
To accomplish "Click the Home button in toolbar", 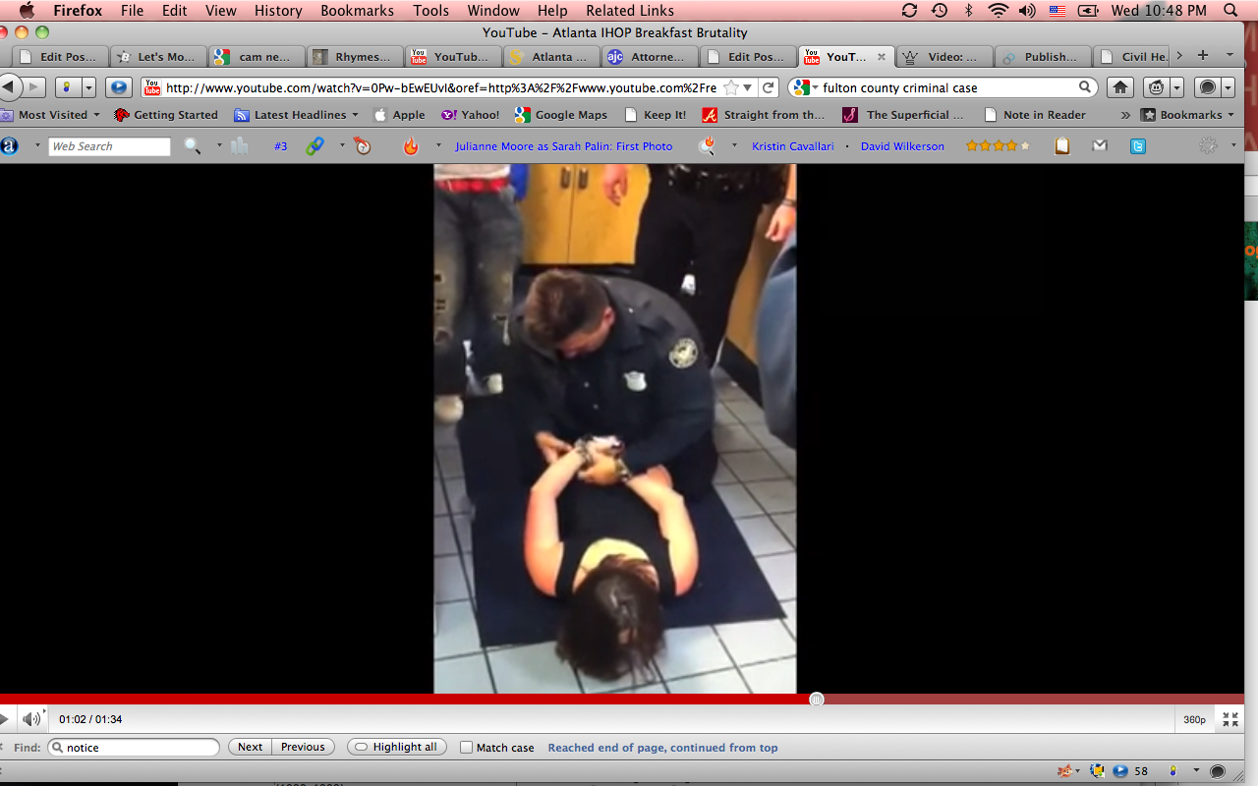I will click(1120, 87).
